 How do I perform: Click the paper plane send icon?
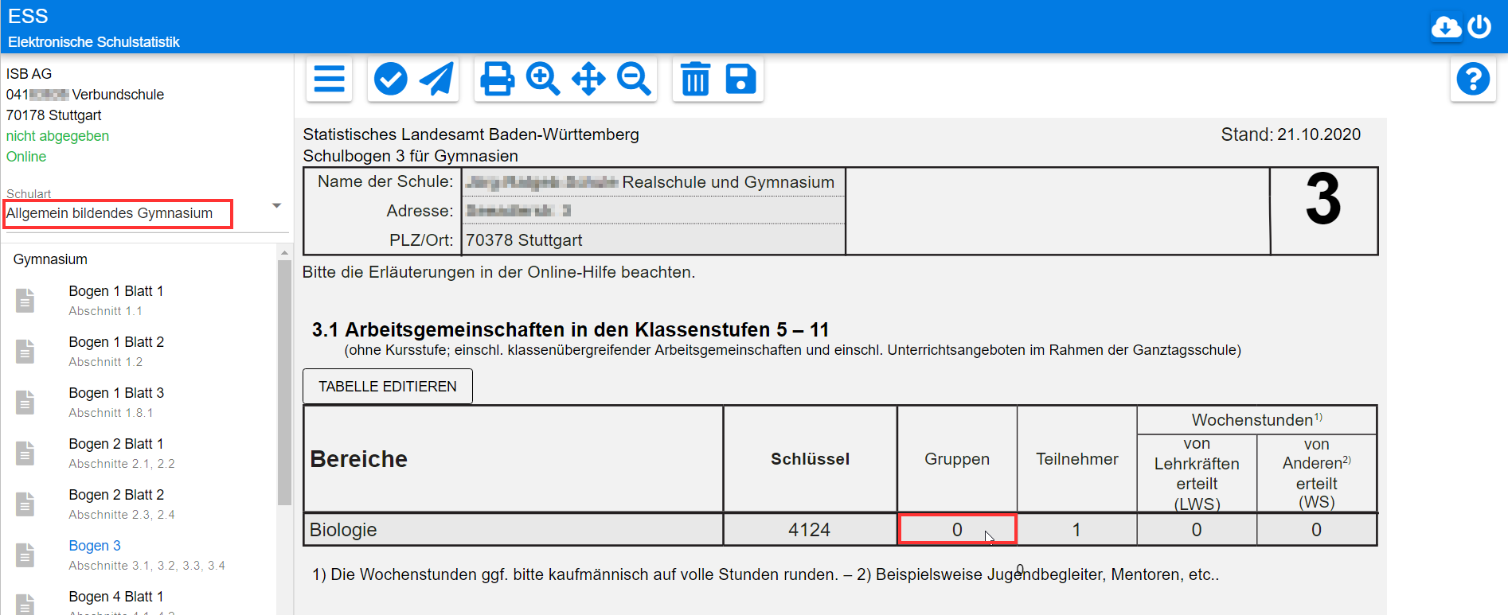click(436, 79)
